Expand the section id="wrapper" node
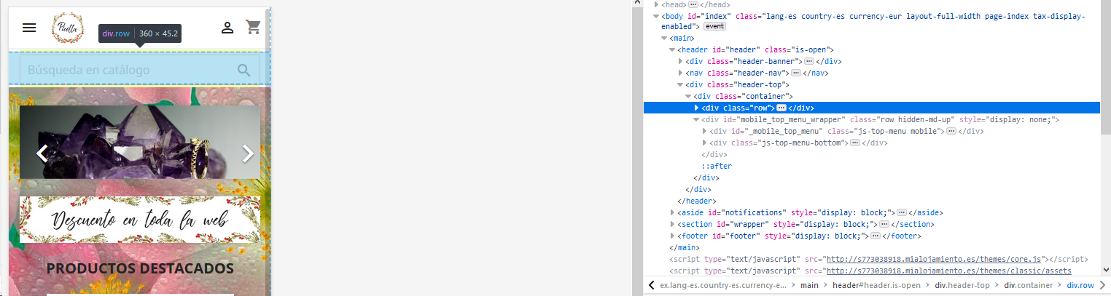 (x=672, y=224)
